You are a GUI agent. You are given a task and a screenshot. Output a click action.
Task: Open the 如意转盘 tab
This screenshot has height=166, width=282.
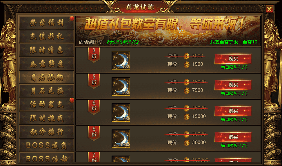point(47,64)
